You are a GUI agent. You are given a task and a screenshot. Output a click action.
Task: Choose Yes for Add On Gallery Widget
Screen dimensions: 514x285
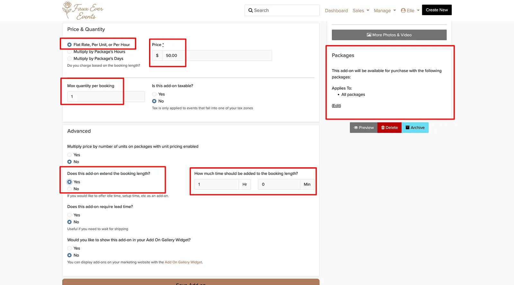(69, 248)
